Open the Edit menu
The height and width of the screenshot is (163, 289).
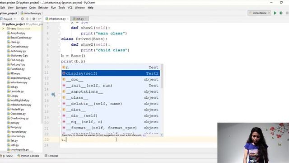tap(3, 8)
